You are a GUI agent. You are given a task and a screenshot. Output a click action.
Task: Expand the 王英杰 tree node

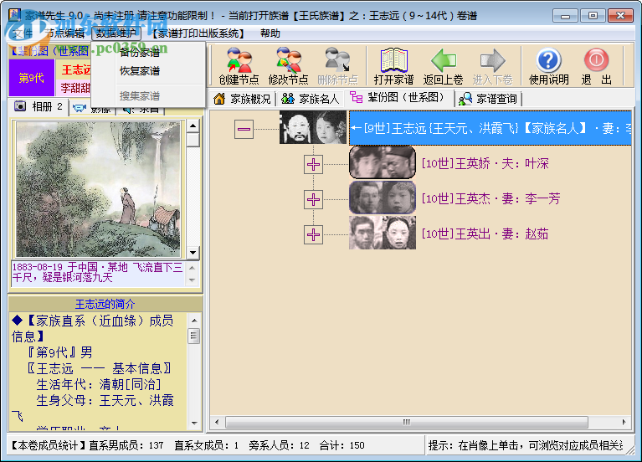click(x=313, y=199)
